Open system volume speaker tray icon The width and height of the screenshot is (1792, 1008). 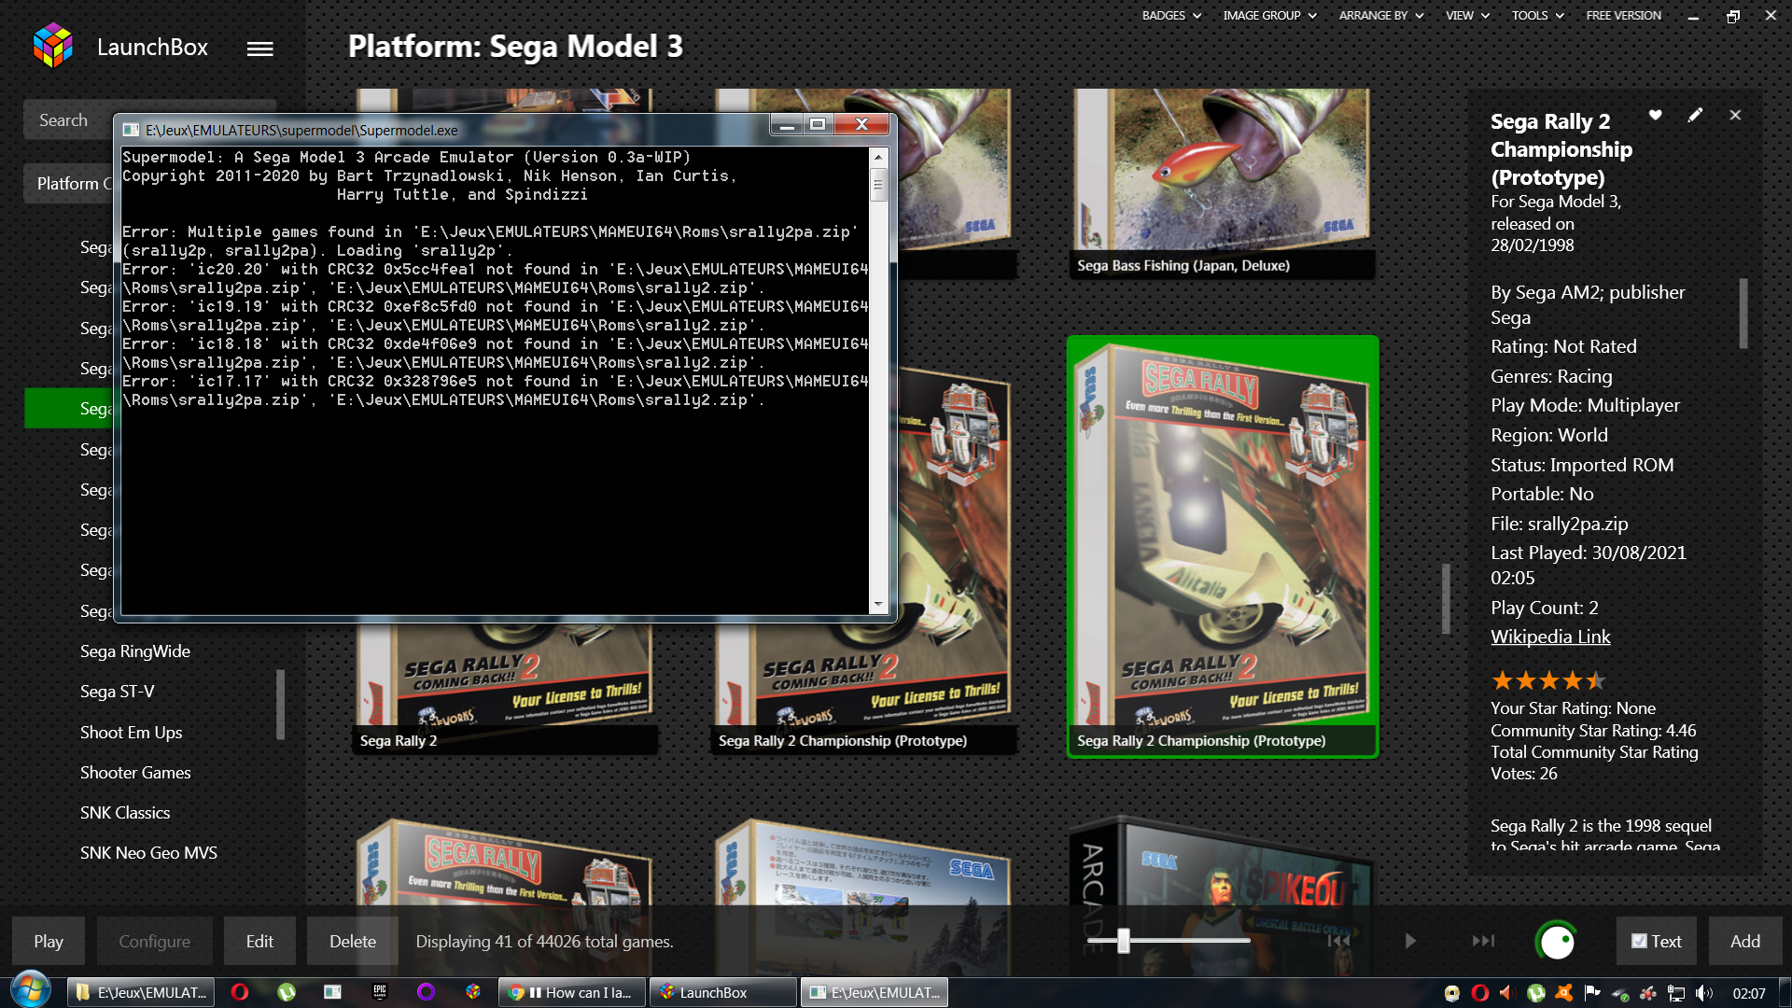click(1704, 993)
